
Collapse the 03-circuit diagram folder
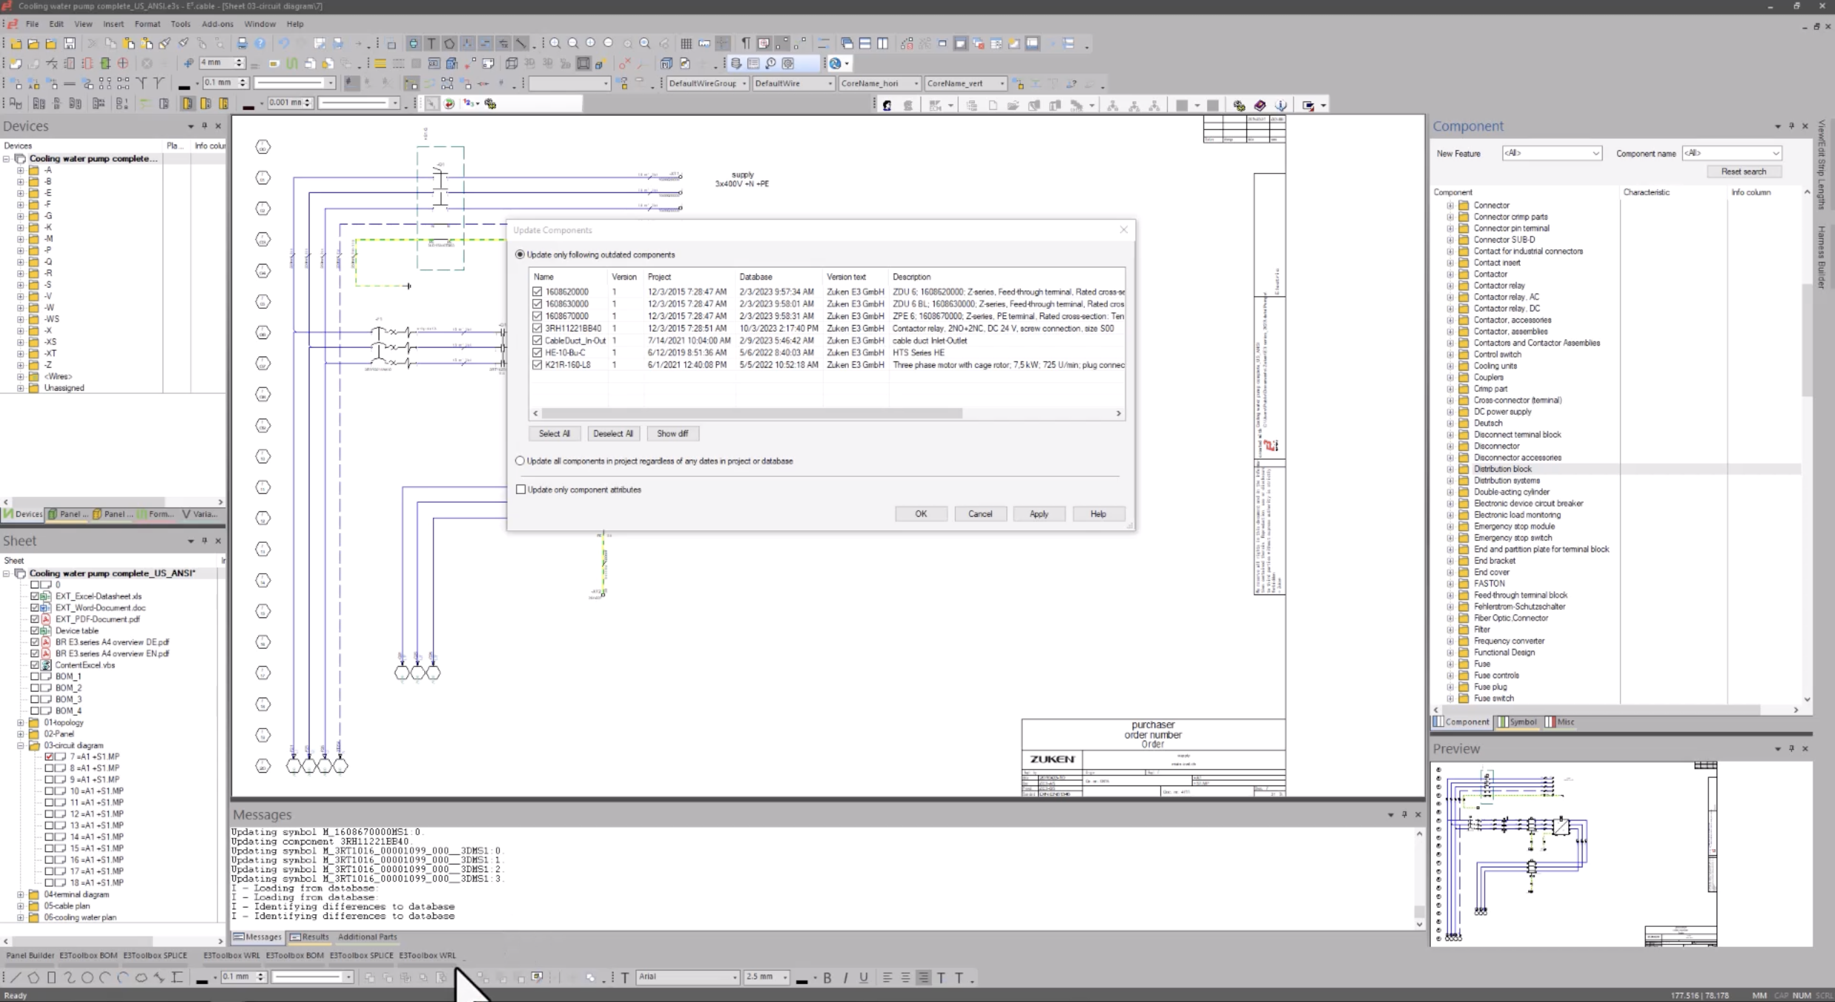pyautogui.click(x=21, y=745)
